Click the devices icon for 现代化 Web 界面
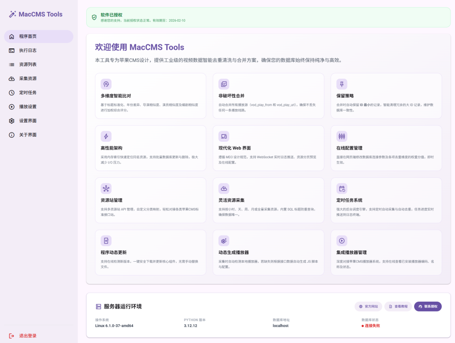The height and width of the screenshot is (343, 455). [x=224, y=136]
